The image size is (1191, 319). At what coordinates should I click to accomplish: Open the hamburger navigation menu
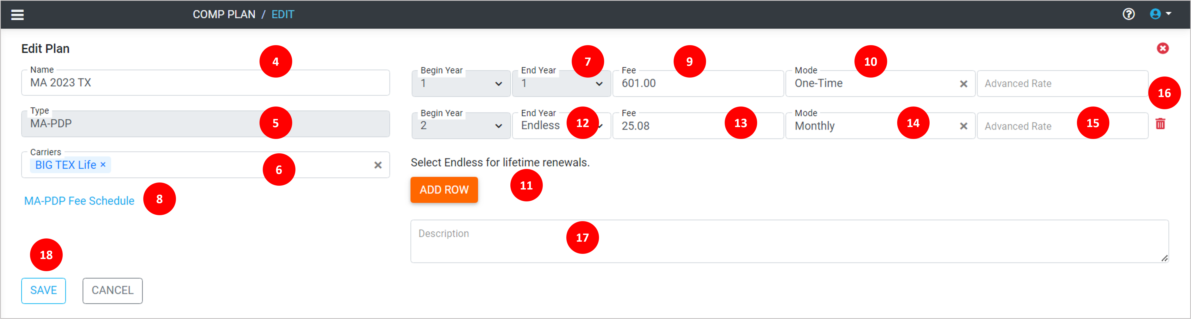[x=18, y=15]
